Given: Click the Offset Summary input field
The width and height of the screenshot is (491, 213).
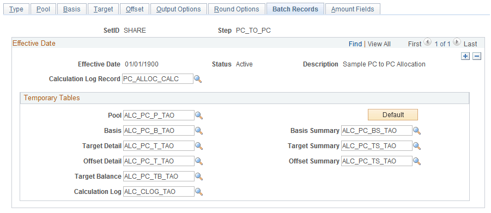Looking at the screenshot, I should tap(377, 161).
